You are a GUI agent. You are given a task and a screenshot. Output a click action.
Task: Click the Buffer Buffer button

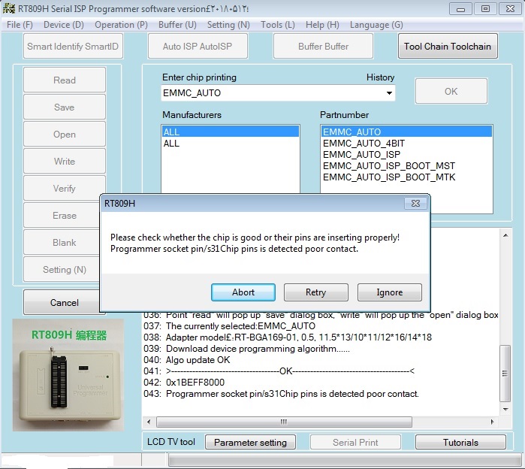click(323, 47)
